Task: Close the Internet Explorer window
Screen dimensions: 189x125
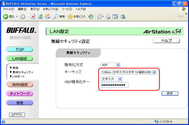Action: [x=185, y=4]
